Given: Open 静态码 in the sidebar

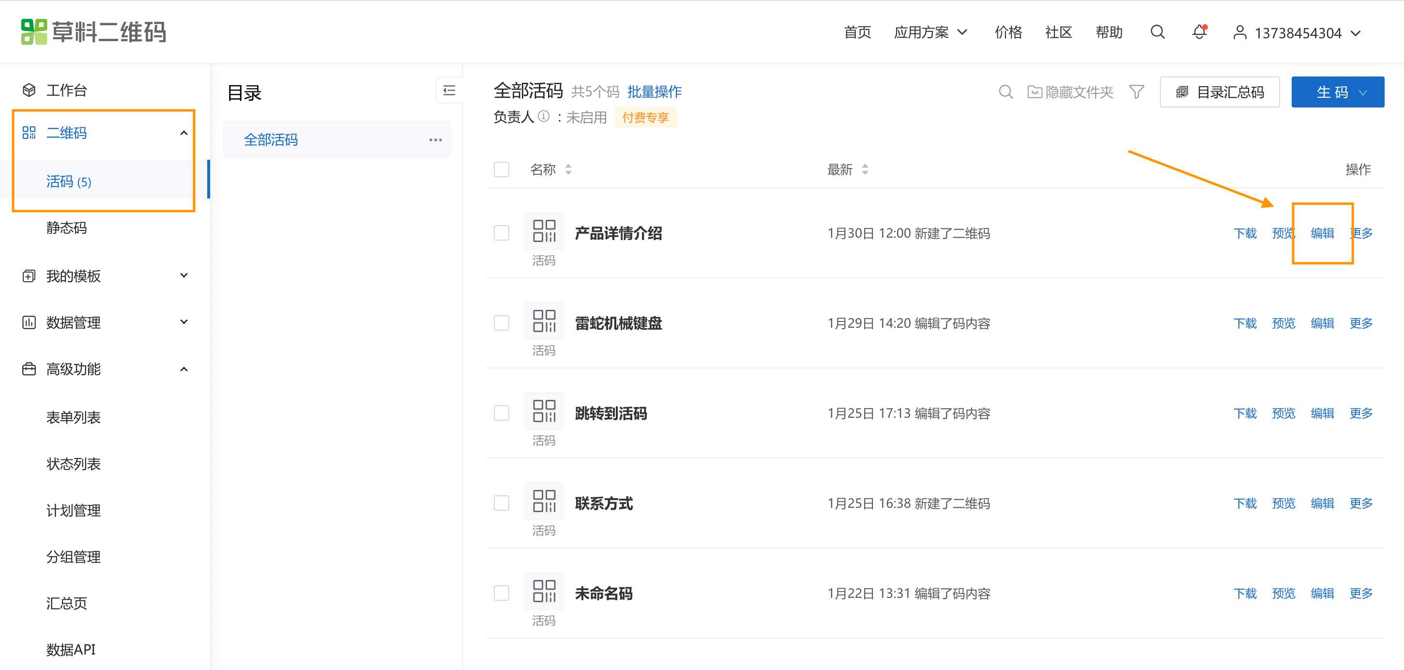Looking at the screenshot, I should click(66, 228).
